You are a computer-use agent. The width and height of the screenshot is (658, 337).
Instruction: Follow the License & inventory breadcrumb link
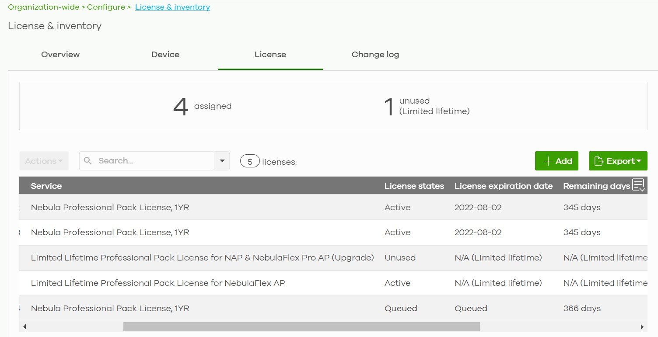click(x=172, y=7)
